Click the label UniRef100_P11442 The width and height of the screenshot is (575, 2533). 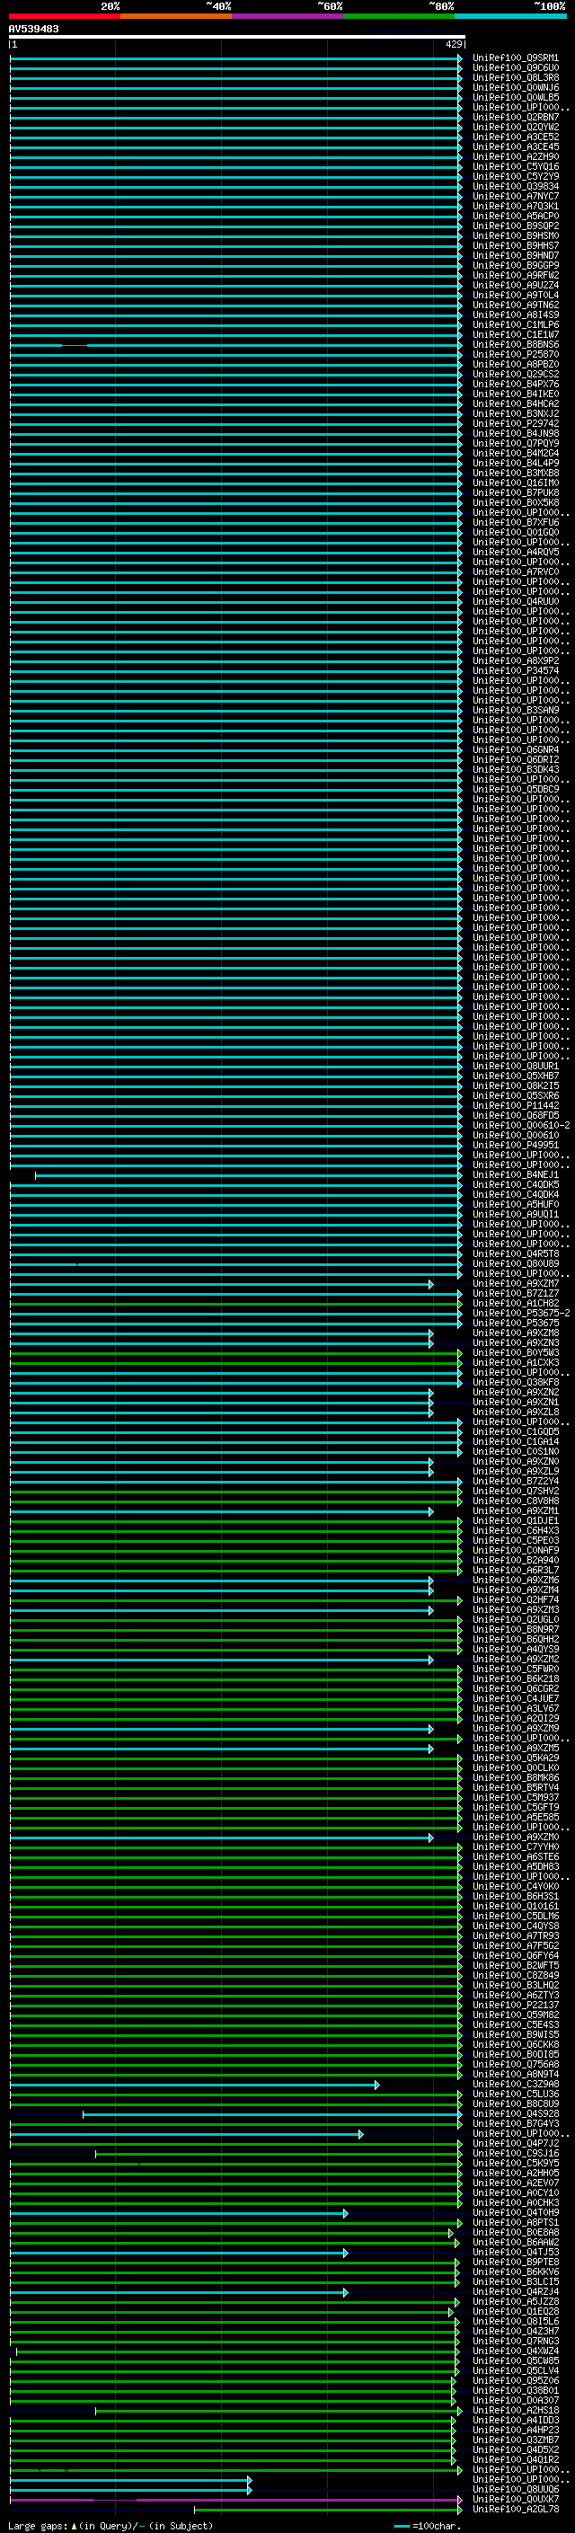(x=515, y=1105)
